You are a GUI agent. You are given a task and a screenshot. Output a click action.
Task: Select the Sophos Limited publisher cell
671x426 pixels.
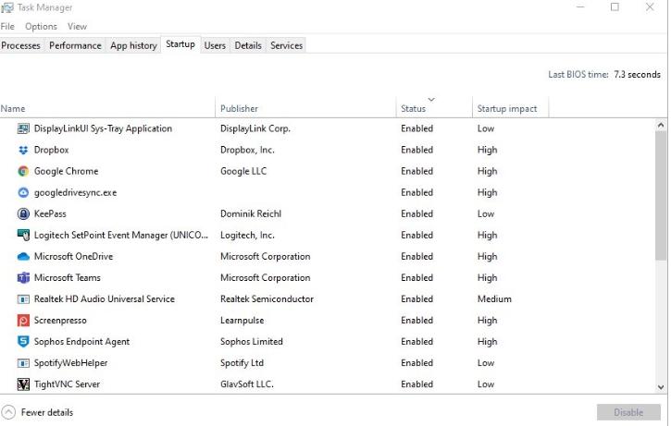[x=252, y=341]
